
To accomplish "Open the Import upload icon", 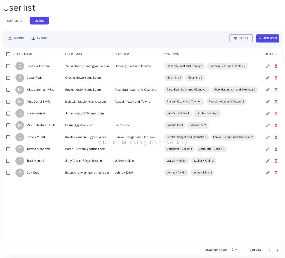I will [x=10, y=38].
